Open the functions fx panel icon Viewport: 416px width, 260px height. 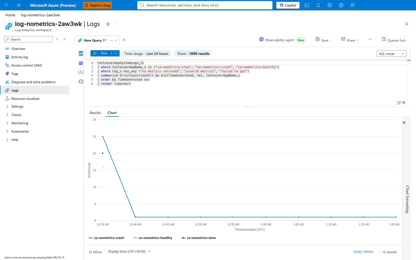[81, 72]
